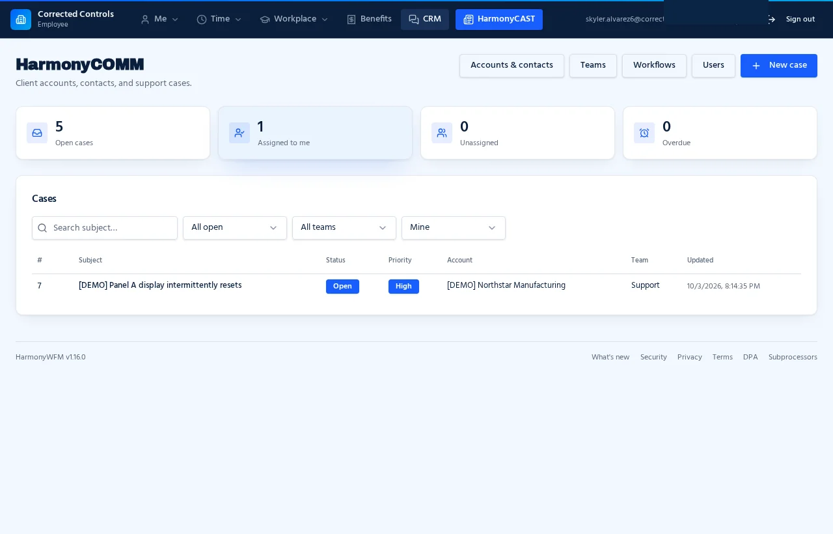Click the CRM chat bubbles icon
The height and width of the screenshot is (534, 833).
[414, 20]
